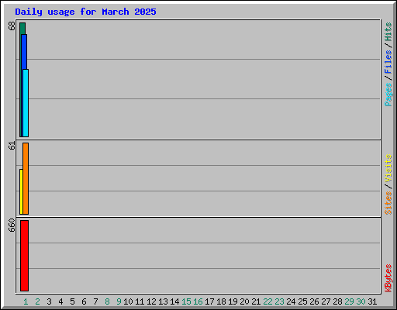Click the chart title Daily usage for March 2025

tap(85, 12)
